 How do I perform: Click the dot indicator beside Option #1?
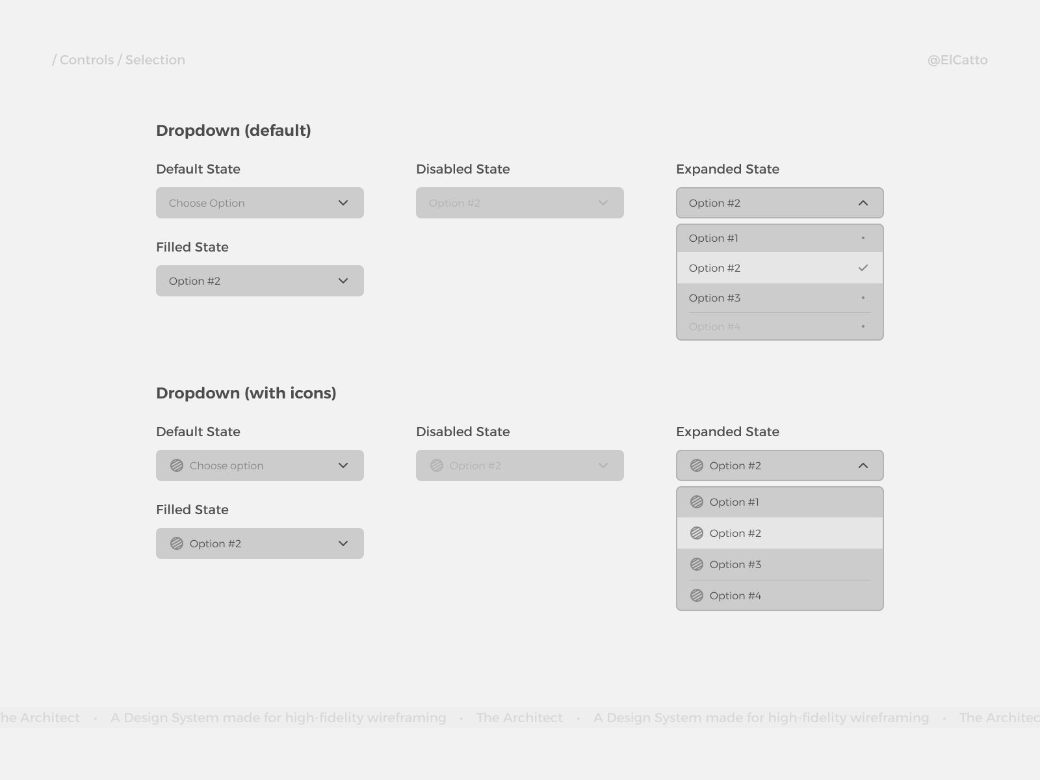point(863,238)
